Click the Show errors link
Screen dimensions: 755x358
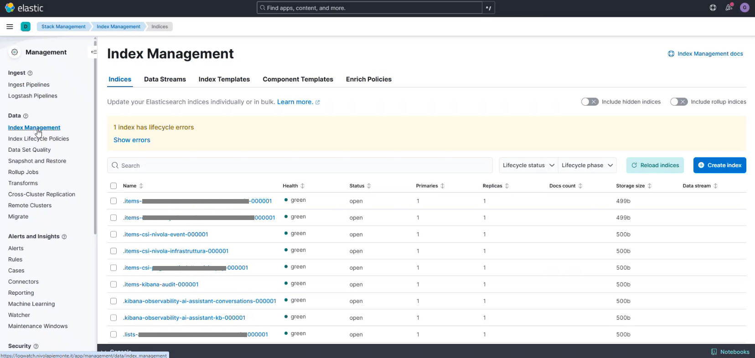pyautogui.click(x=132, y=140)
